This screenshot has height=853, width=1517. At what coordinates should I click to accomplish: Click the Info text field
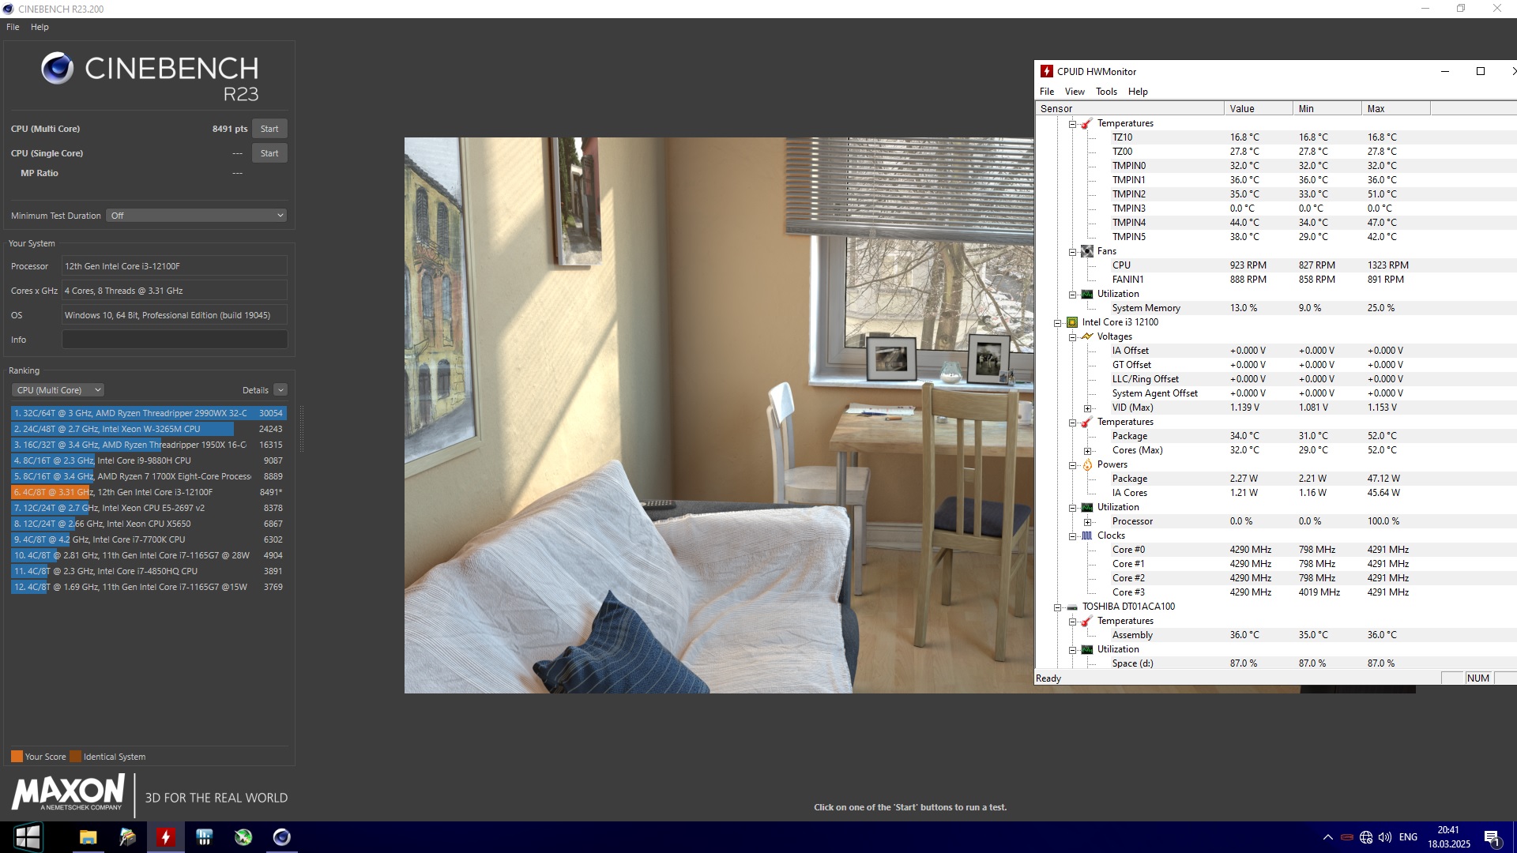175,340
